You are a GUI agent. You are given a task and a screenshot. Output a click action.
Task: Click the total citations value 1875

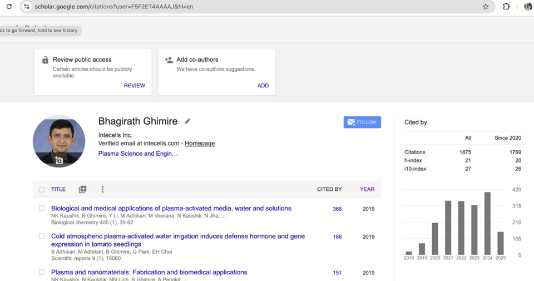click(x=465, y=152)
